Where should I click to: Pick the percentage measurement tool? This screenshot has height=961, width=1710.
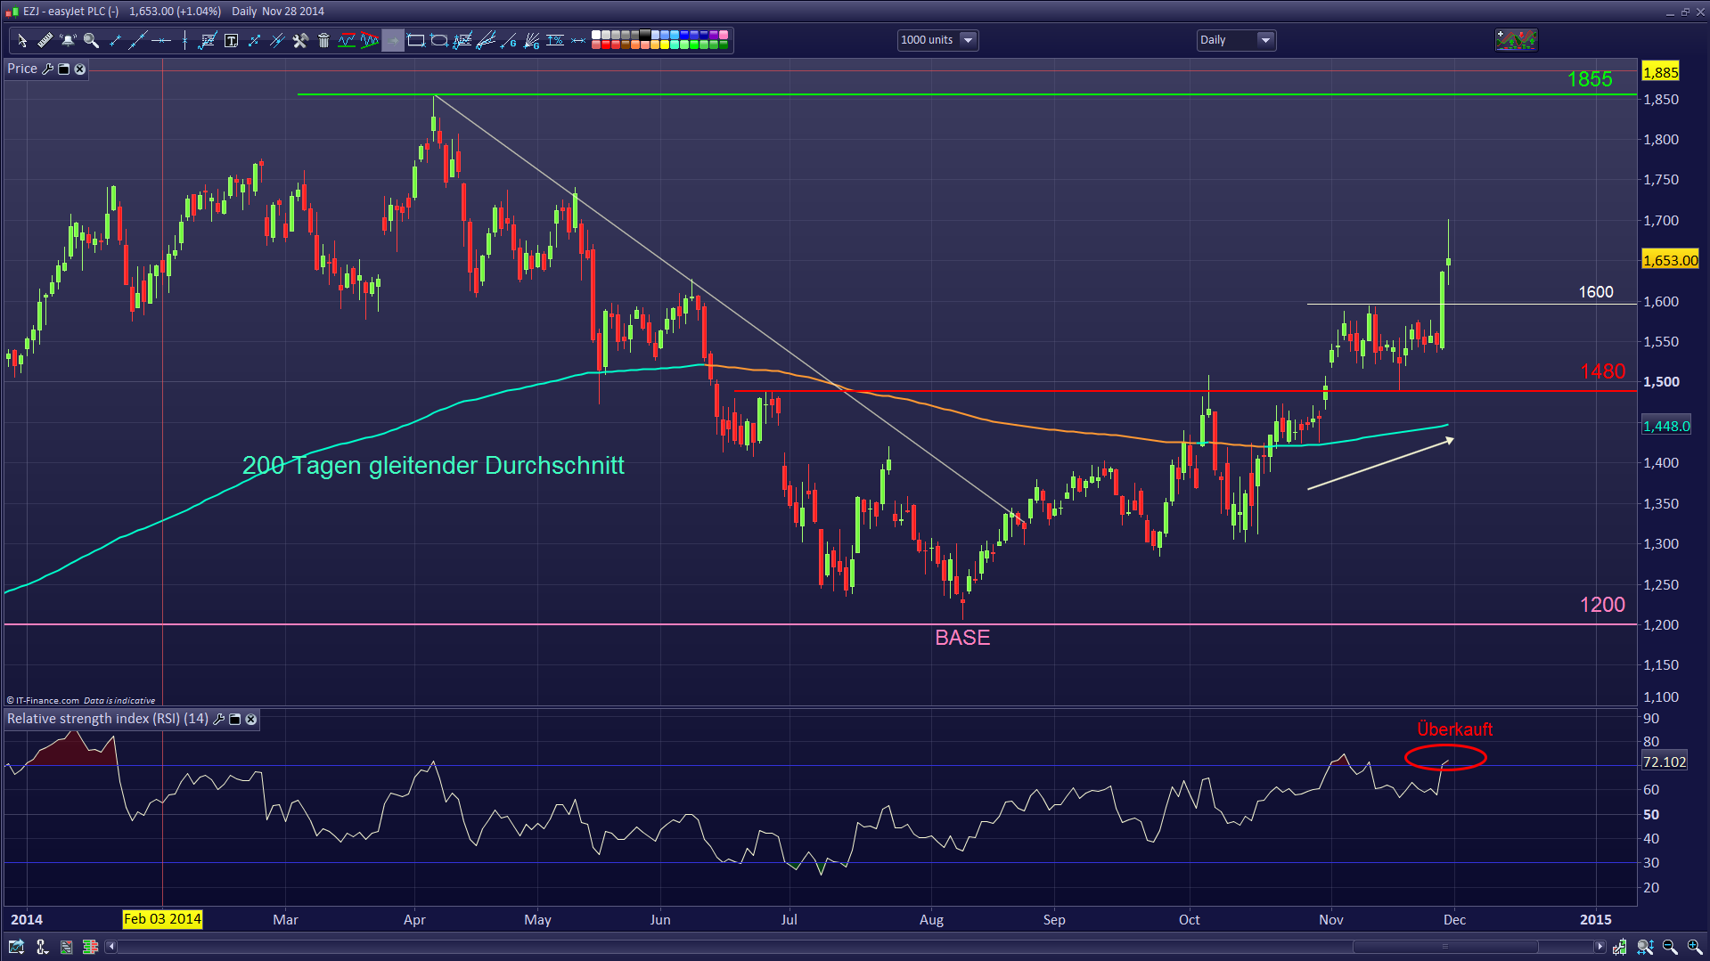coord(555,40)
